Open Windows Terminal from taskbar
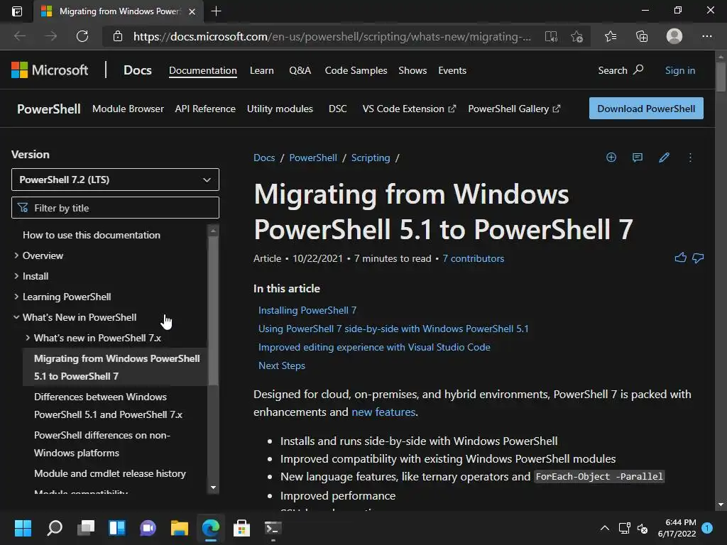 (273, 528)
